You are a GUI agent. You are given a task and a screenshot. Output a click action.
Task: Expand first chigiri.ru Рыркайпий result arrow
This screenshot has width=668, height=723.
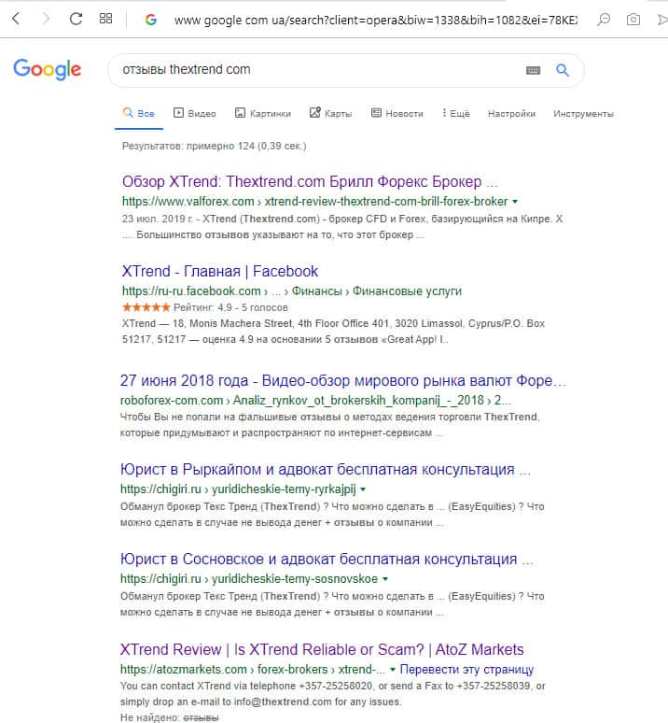pyautogui.click(x=363, y=489)
